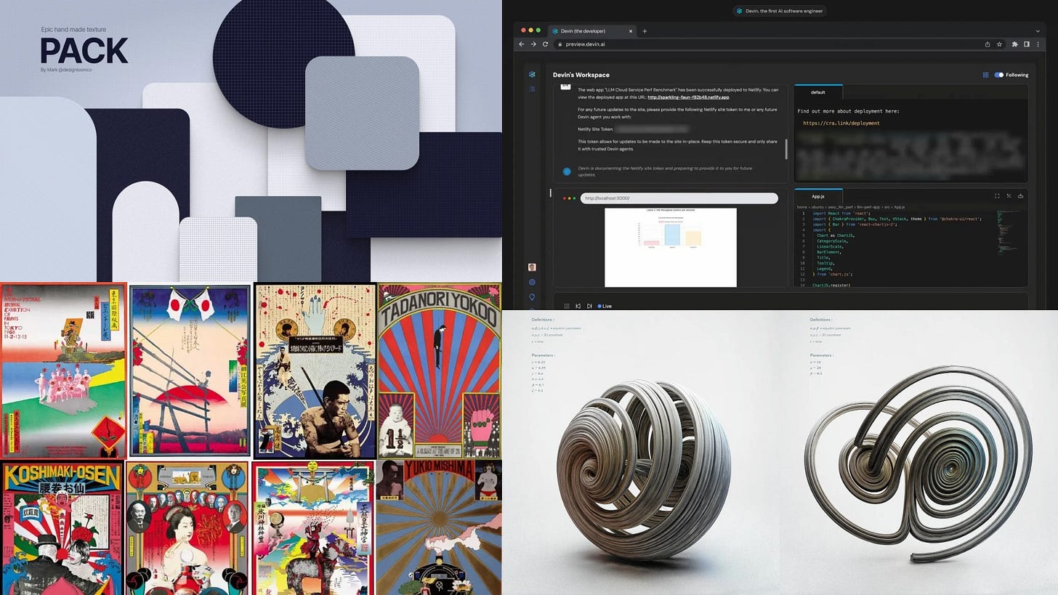This screenshot has width=1058, height=595.
Task: Open the sparkling-faun netlify.app link
Action: (688, 97)
